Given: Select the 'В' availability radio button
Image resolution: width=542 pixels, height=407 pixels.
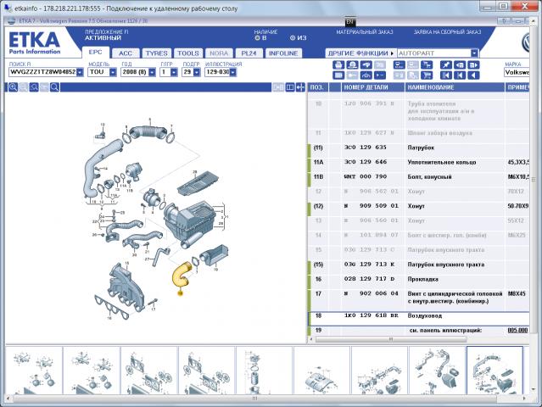Looking at the screenshot, I should [x=257, y=37].
